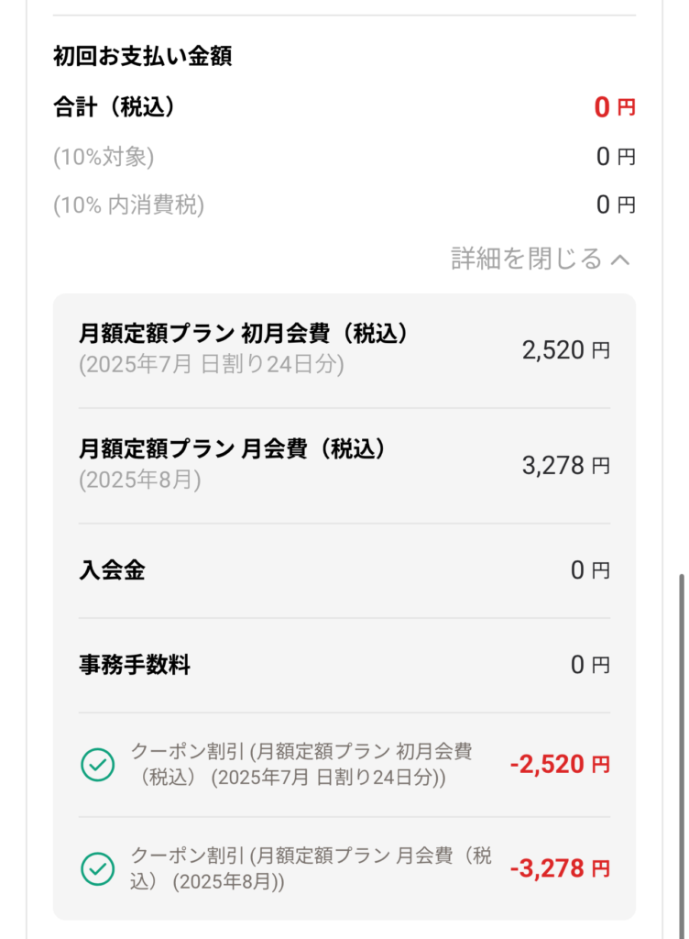Click the 入会金 row label
Image resolution: width=689 pixels, height=939 pixels.
click(112, 570)
